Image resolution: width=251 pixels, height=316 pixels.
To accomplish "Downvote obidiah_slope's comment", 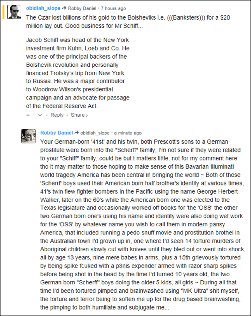I will click(x=40, y=115).
